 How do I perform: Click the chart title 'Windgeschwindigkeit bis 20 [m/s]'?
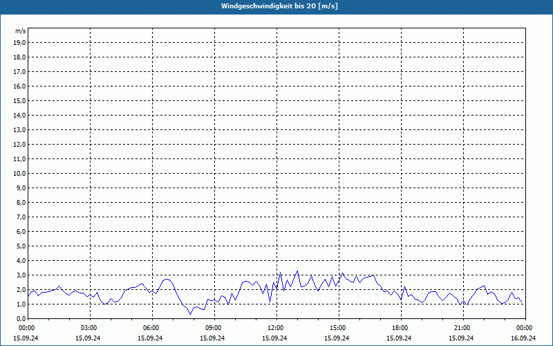point(279,6)
